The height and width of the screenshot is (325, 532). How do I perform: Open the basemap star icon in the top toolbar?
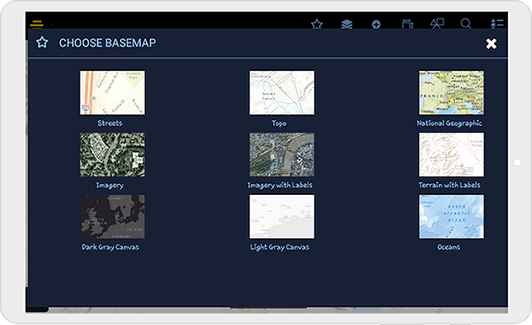tap(317, 24)
